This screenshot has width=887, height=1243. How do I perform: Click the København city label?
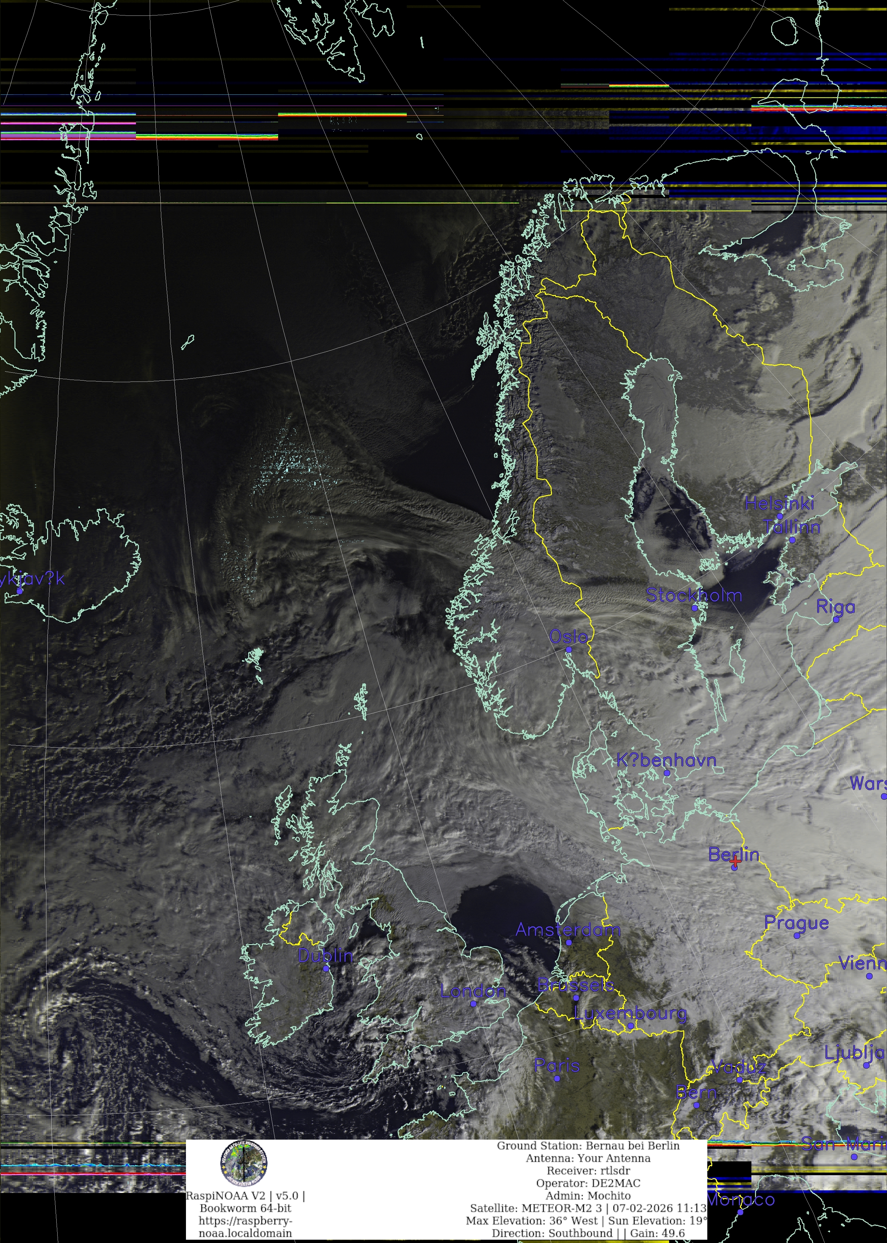[666, 760]
